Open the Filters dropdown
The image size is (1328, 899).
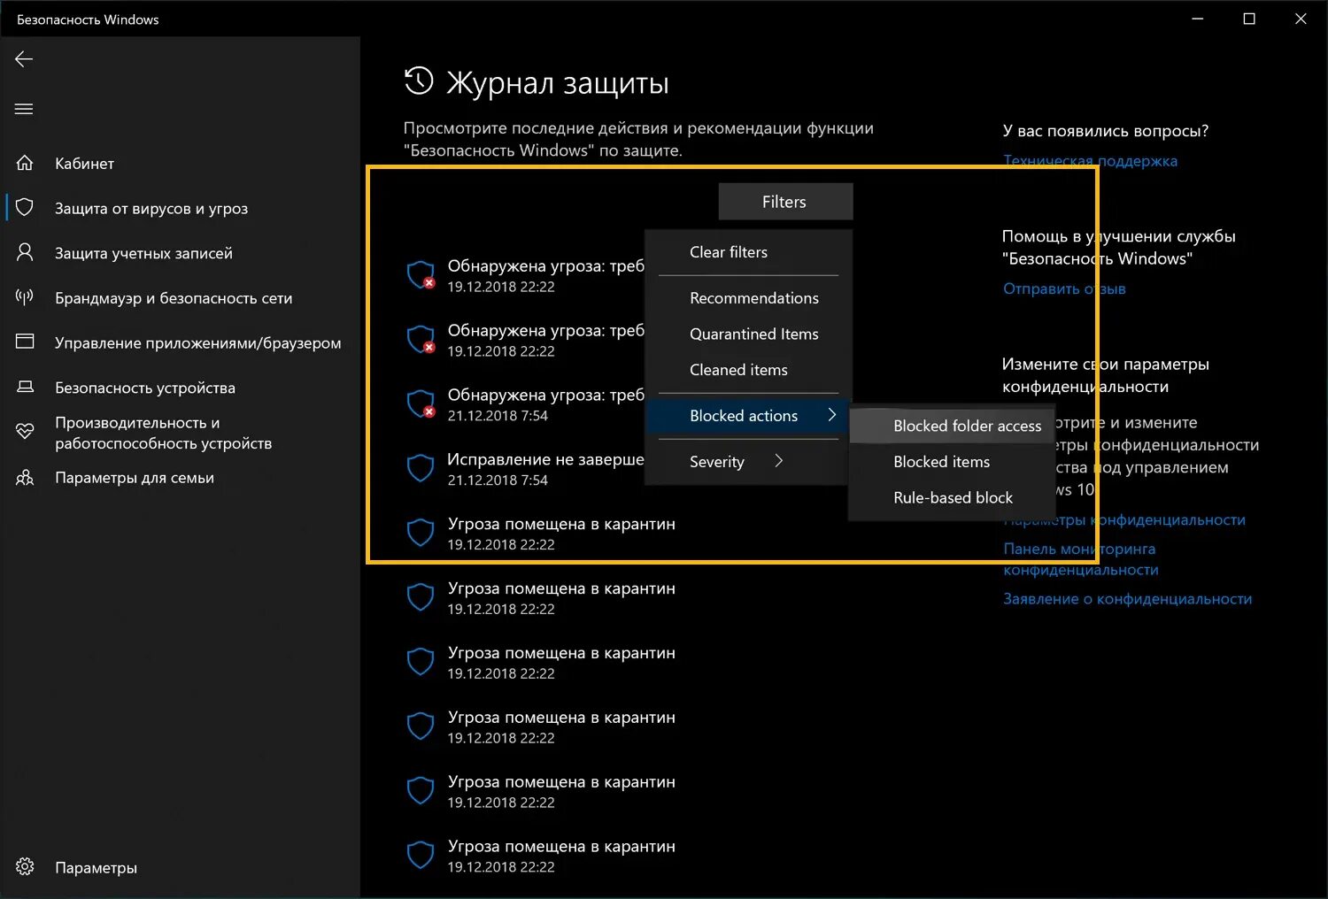[x=784, y=201]
